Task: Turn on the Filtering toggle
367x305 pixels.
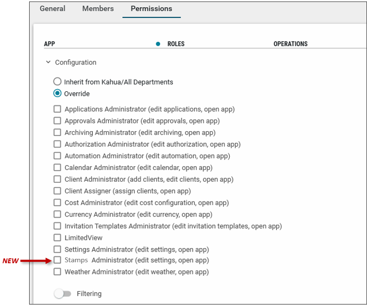Action: 63,294
